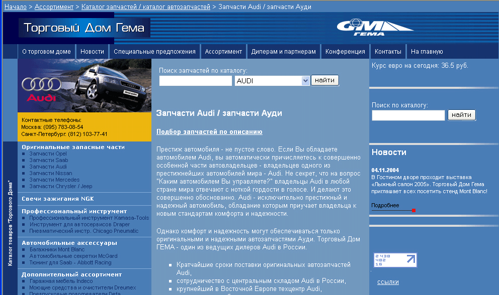Click the 'Оригинальные запасные части' heading

(x=73, y=147)
